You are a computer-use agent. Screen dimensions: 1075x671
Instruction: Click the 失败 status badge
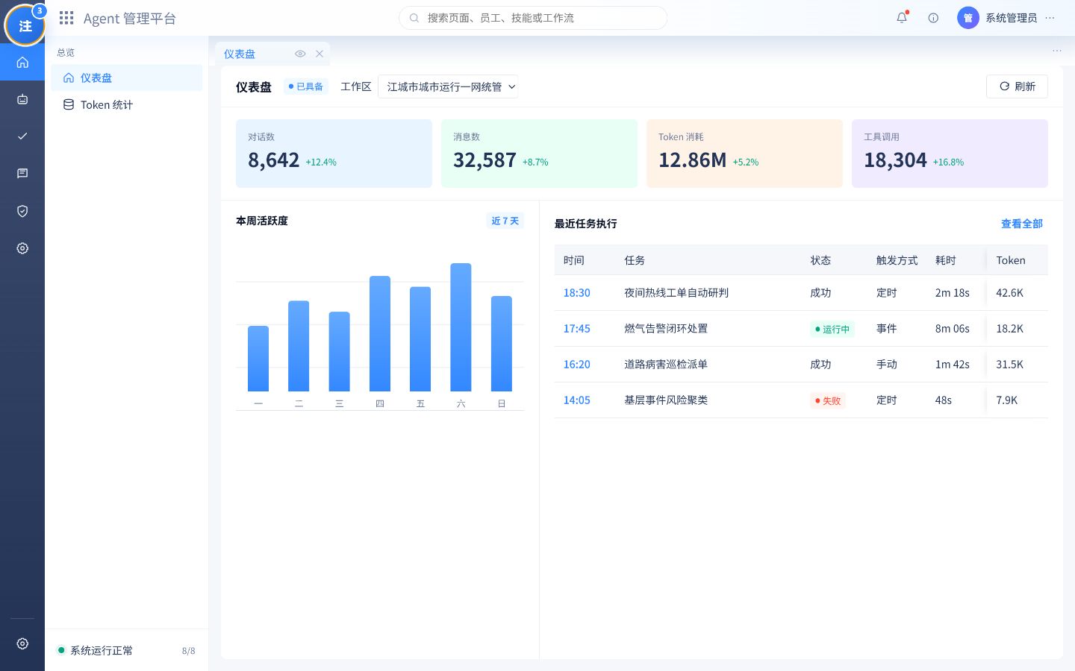(827, 400)
